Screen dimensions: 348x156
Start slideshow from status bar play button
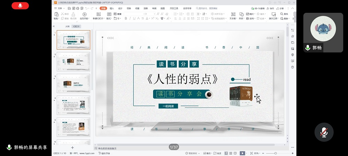point(242,153)
